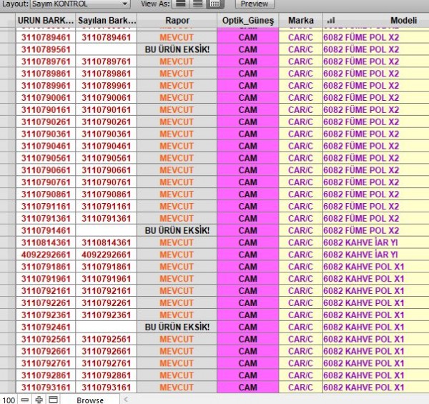Click the sort indicator icon in Modeli header
This screenshot has width=429, height=404.
click(x=331, y=21)
